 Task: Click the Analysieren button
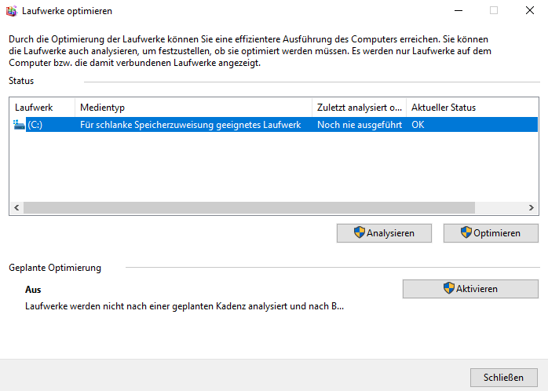click(384, 233)
